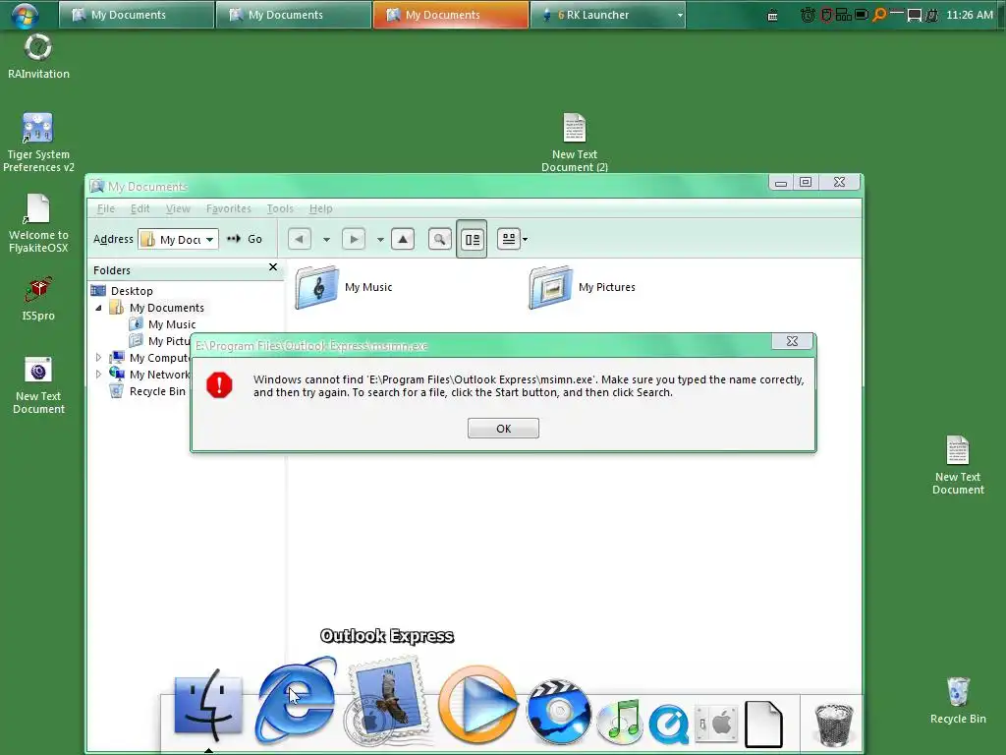Select New Text Document icon under IS5pro
Viewport: 1006px width, 755px height.
click(x=38, y=385)
